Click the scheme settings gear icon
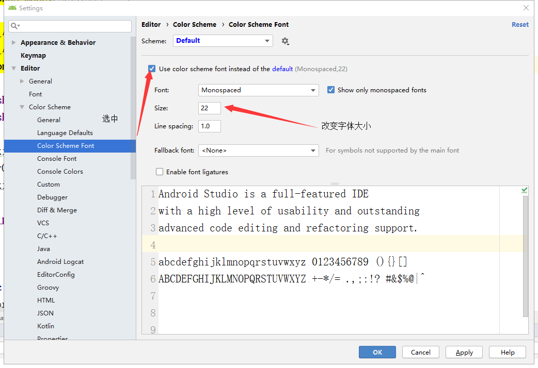This screenshot has width=538, height=368. click(x=285, y=41)
